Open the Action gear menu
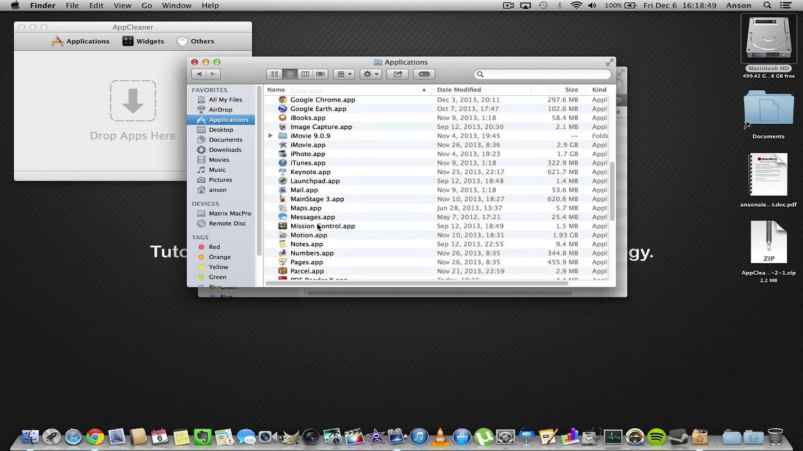Screen dimensions: 803x451 click(x=371, y=74)
